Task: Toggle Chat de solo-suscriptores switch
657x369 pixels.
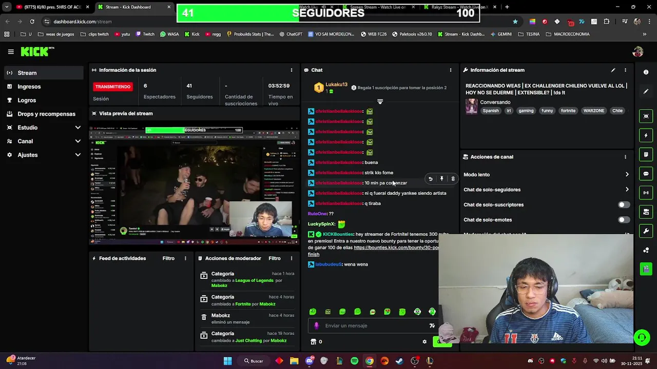Action: pyautogui.click(x=624, y=204)
